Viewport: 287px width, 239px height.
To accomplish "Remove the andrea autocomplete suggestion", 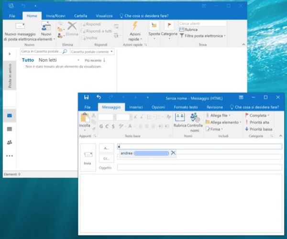I will 173,153.
